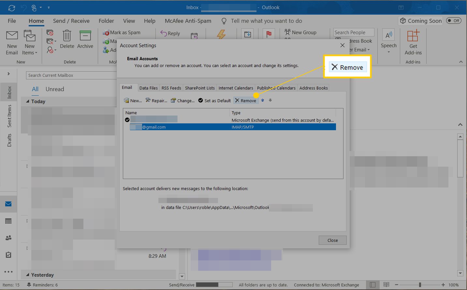
Task: Move account down with arrow
Action: click(x=270, y=100)
